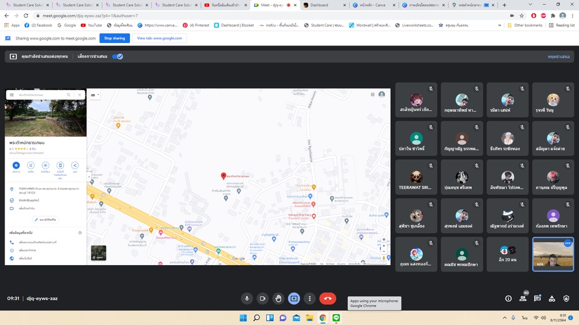Switch to the YouTube video browser tab
The height and width of the screenshot is (325, 579).
[x=224, y=5]
